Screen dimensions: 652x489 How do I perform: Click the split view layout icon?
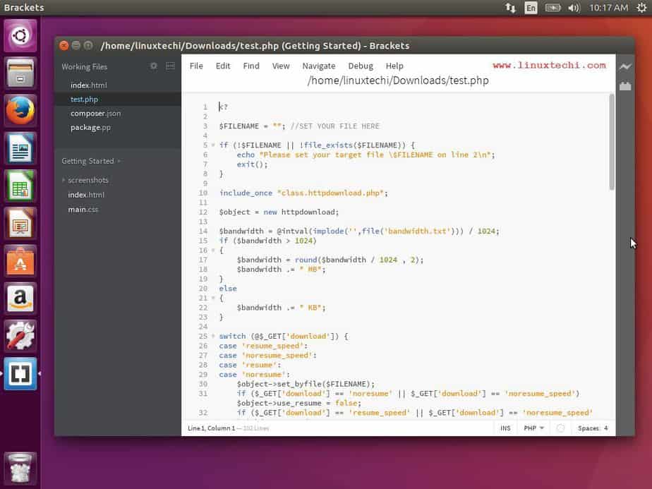point(171,66)
